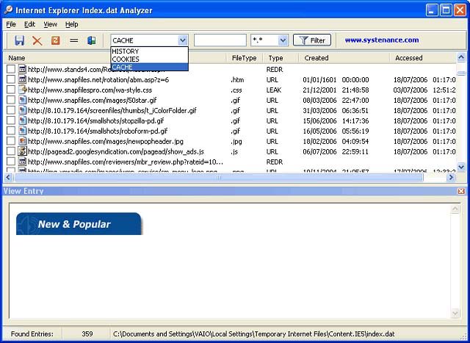
Task: Click the blue book icon in toolbar
Action: coord(92,40)
